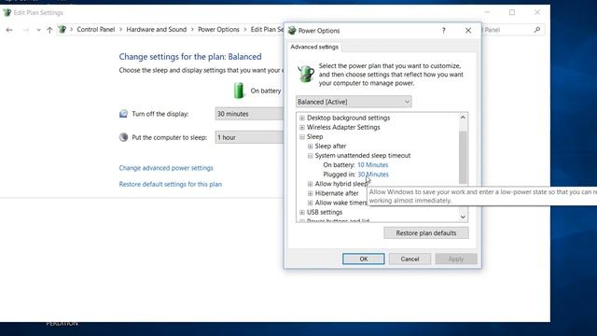Screen dimensions: 597x336
Task: Click the search magnifier icon
Action: 537,29
